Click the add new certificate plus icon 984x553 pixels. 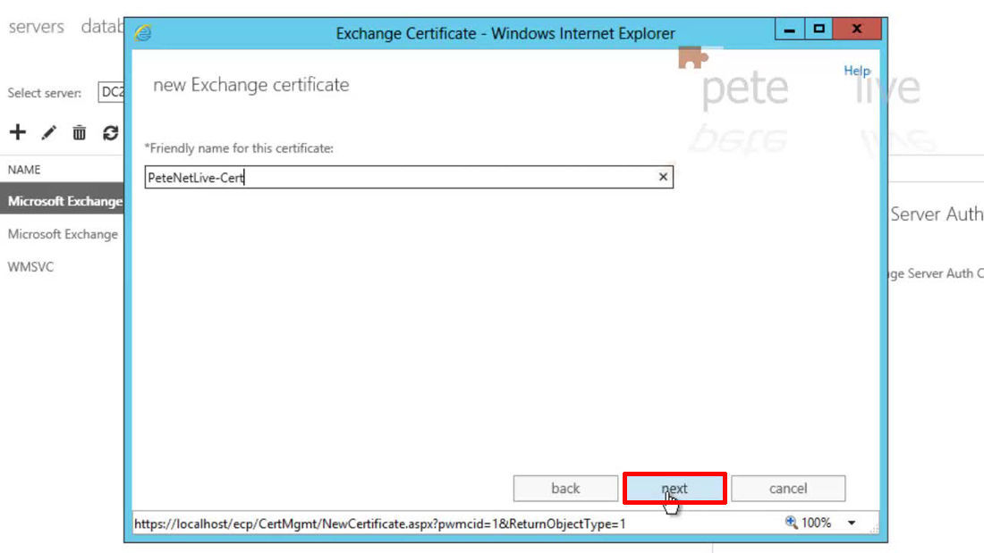(18, 132)
